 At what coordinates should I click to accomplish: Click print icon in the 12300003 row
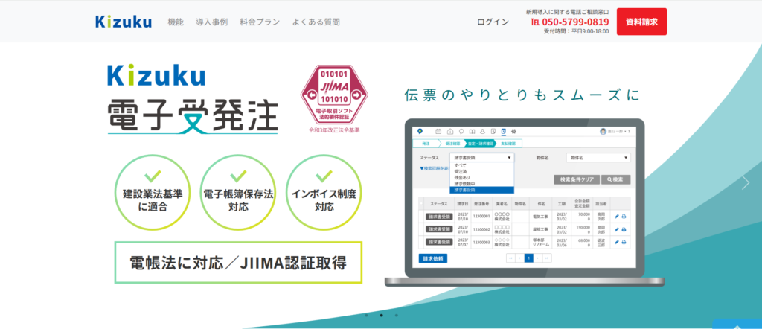tap(624, 242)
